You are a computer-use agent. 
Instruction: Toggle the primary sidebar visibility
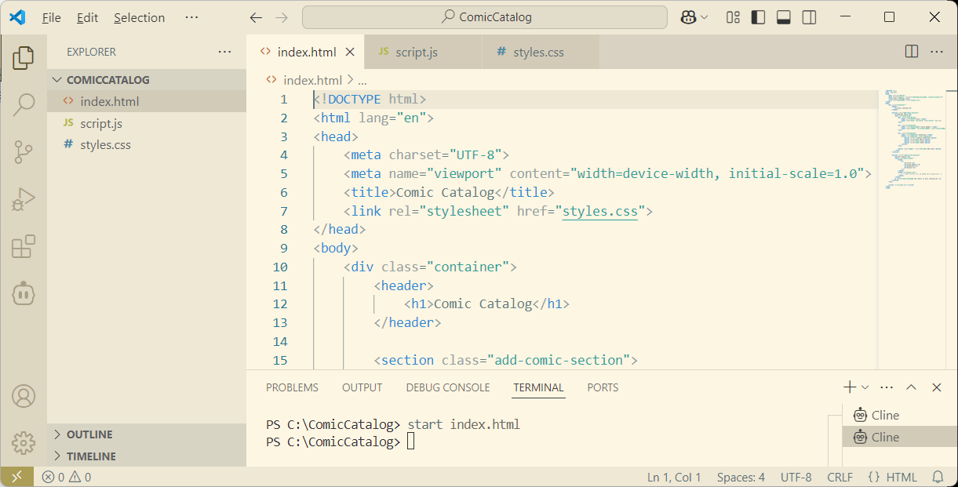pos(758,16)
